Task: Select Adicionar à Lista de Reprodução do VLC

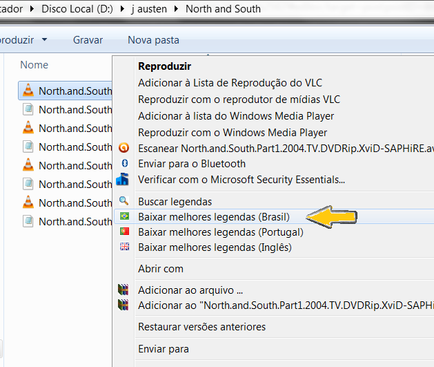Action: tap(230, 83)
